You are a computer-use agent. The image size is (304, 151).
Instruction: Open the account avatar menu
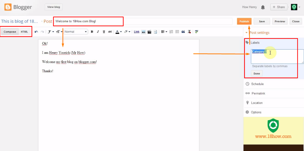(x=294, y=7)
